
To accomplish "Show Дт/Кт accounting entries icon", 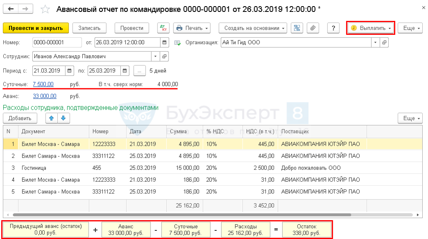I will coord(163,28).
